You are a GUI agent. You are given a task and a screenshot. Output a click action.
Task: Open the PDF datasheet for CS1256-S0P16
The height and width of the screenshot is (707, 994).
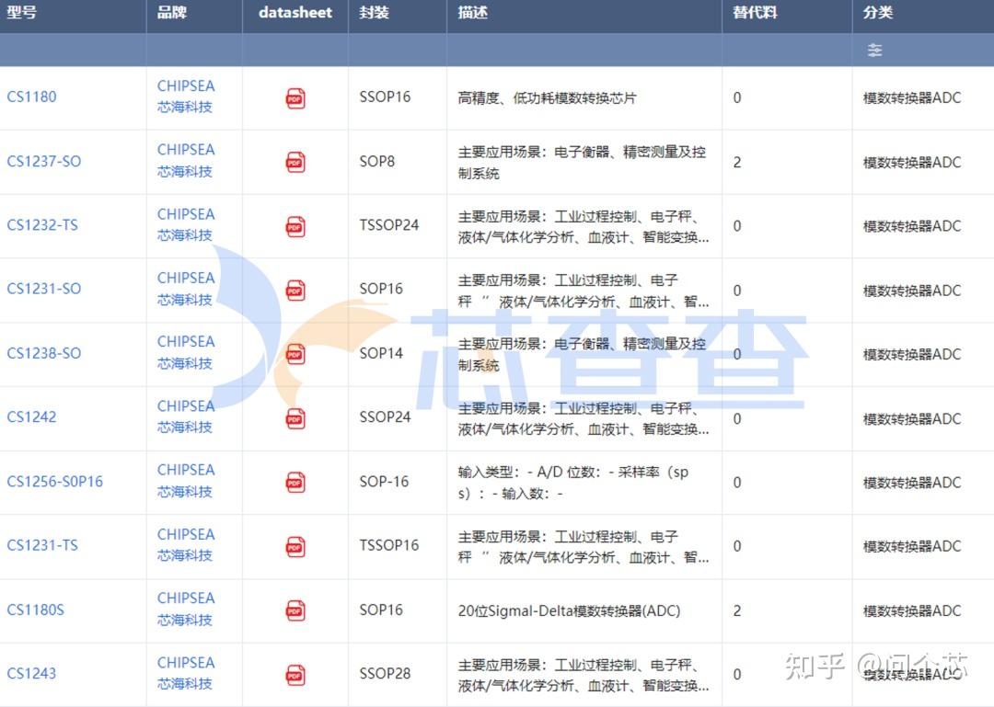[x=295, y=481]
